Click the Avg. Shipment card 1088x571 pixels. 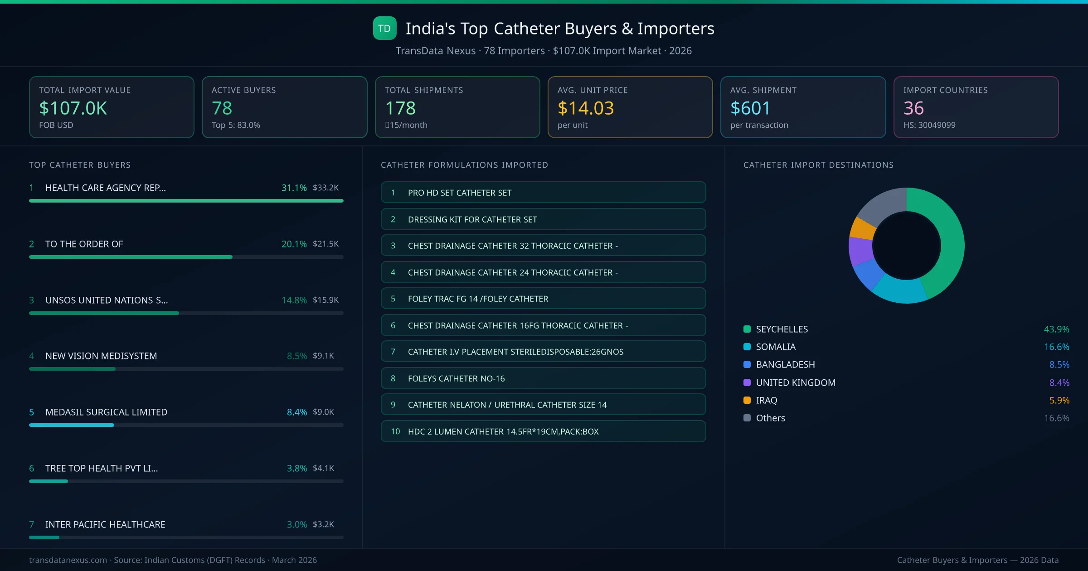coord(803,107)
